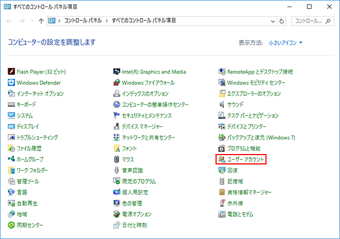Click the Windows ファイアウォール icon

pos(116,83)
